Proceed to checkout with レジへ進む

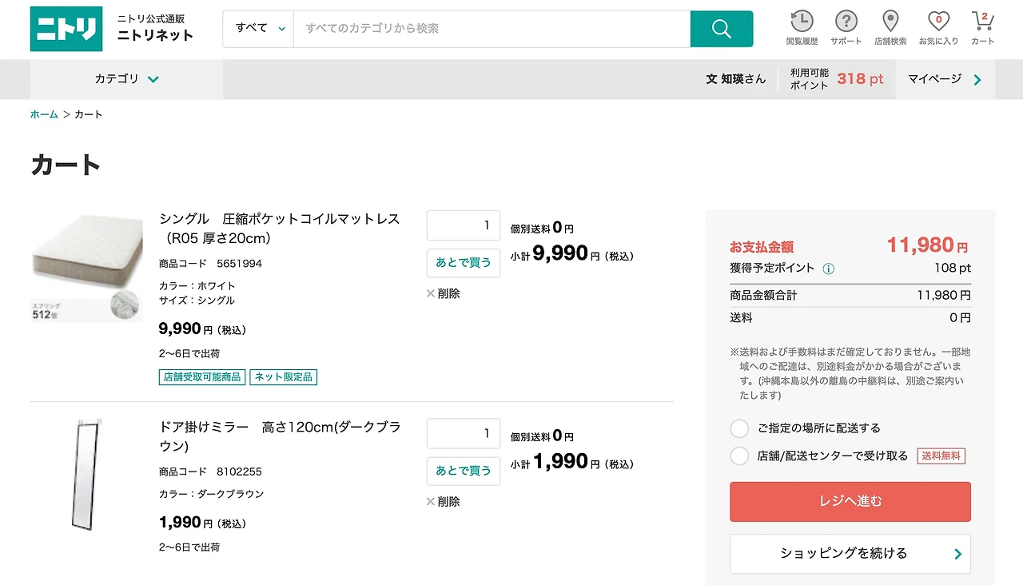850,502
